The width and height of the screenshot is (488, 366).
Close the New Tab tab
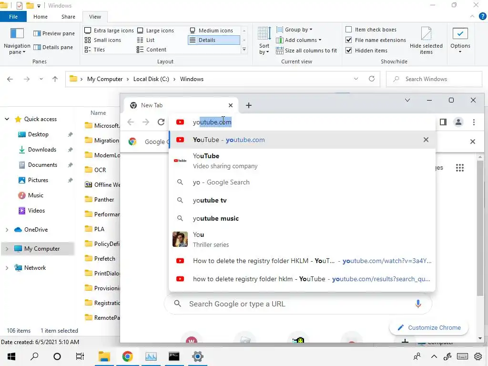pos(231,105)
